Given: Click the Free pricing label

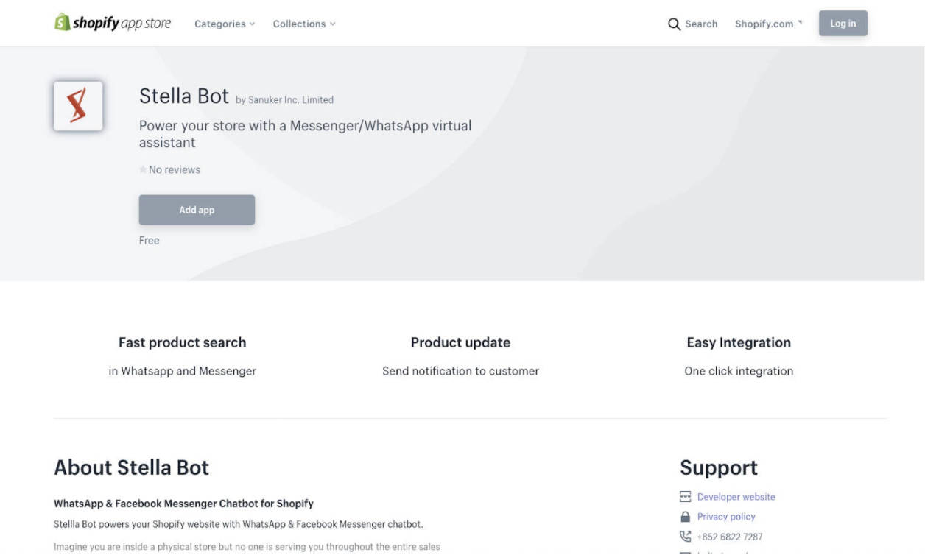Looking at the screenshot, I should coord(150,241).
